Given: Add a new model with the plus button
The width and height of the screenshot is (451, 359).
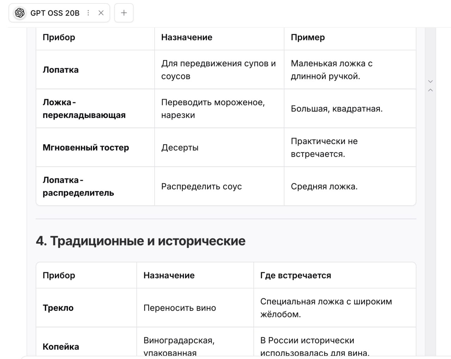Looking at the screenshot, I should click(124, 13).
